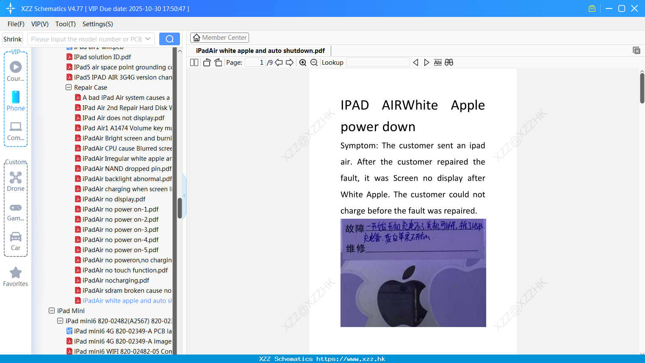Zoom in on the PDF
The height and width of the screenshot is (363, 645).
[x=303, y=63]
